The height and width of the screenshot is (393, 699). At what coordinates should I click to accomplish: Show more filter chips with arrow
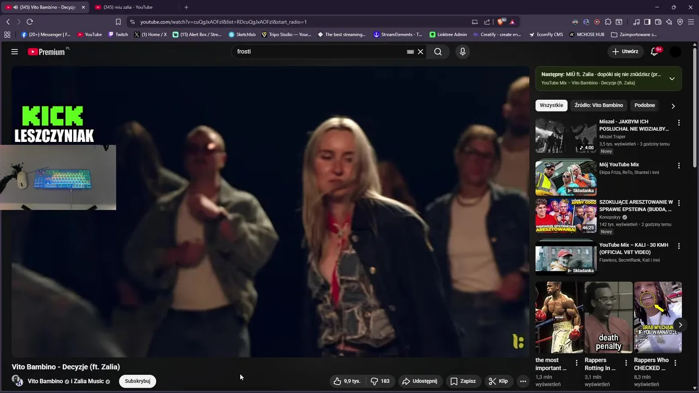[673, 106]
